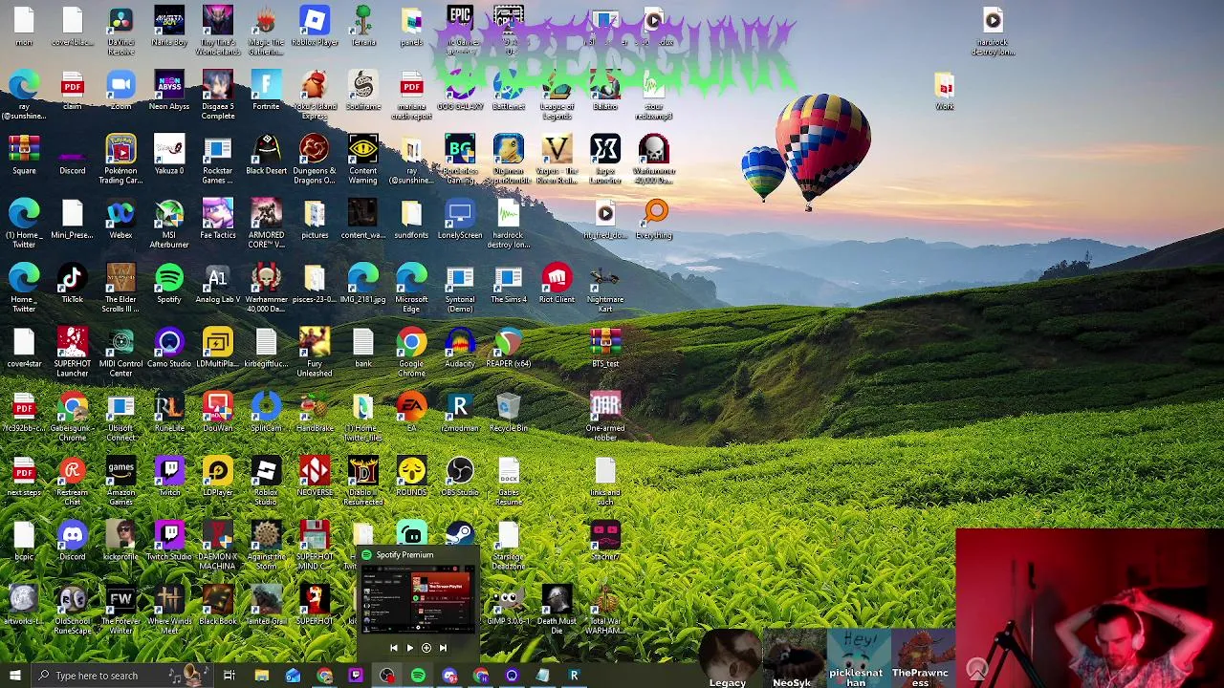The width and height of the screenshot is (1224, 688).
Task: Skip to the previous track in Spotify preview
Action: click(x=393, y=648)
